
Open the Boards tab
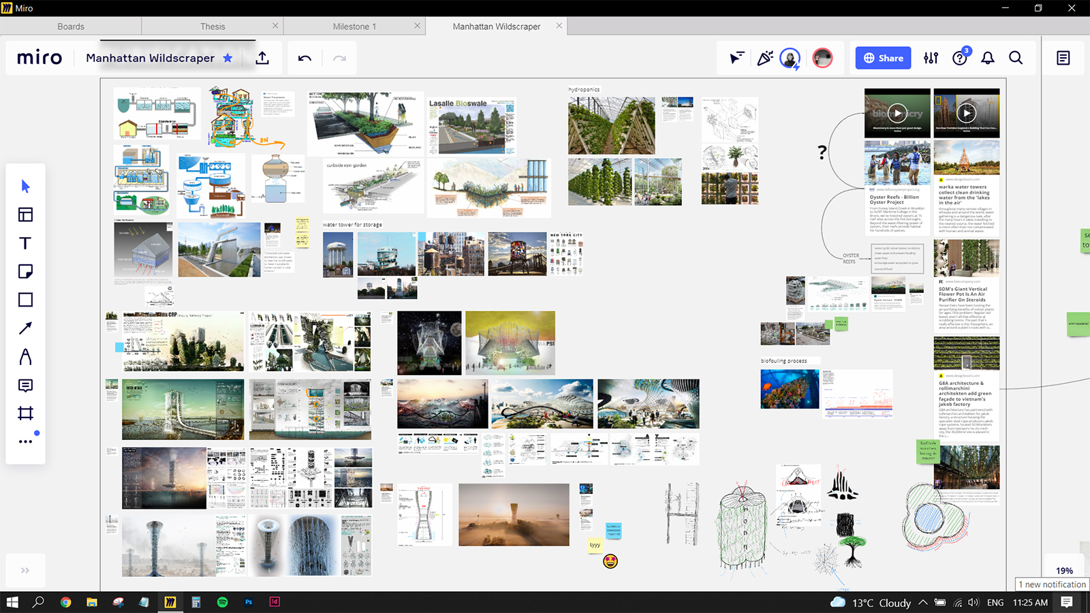coord(71,26)
